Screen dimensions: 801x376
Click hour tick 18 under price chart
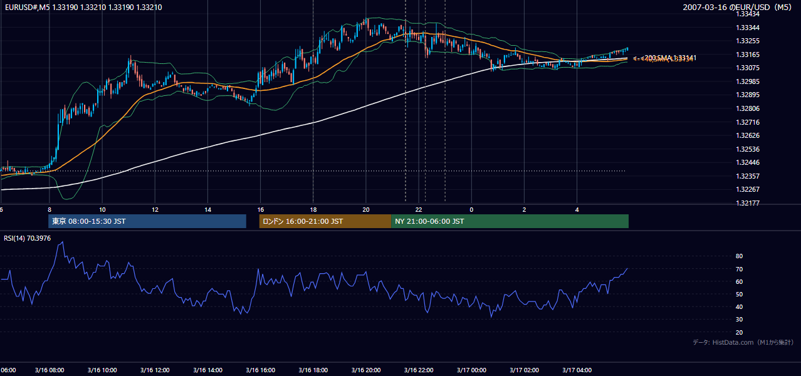(x=313, y=210)
